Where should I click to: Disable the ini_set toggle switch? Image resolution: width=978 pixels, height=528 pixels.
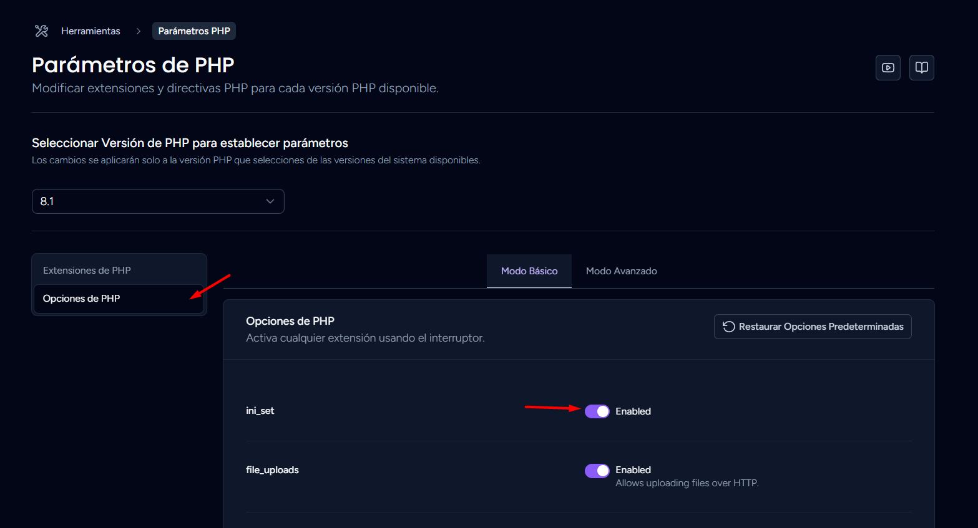pyautogui.click(x=597, y=411)
